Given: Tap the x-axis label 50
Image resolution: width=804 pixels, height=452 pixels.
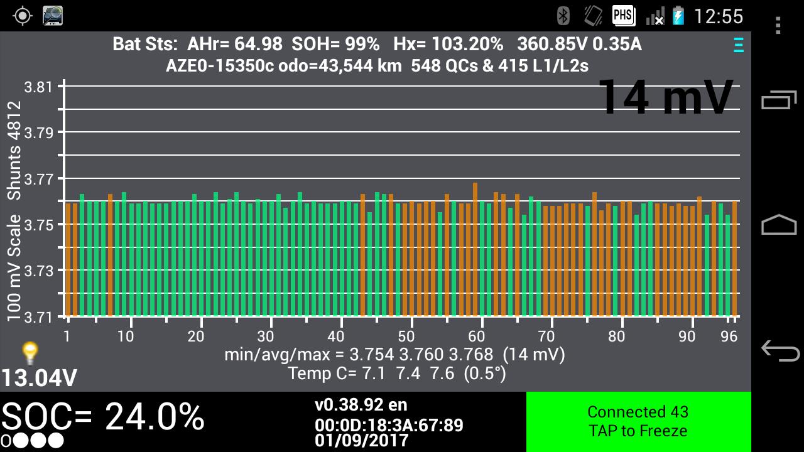Looking at the screenshot, I should (407, 336).
